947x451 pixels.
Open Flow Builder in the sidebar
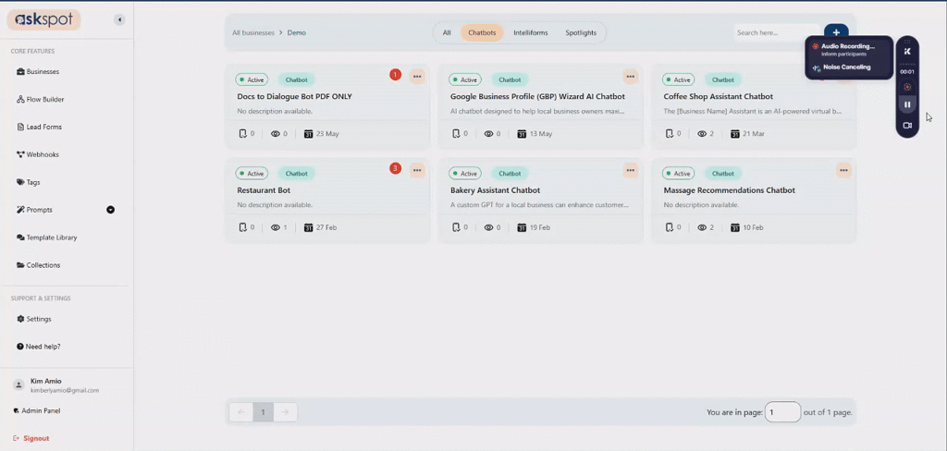[x=41, y=99]
